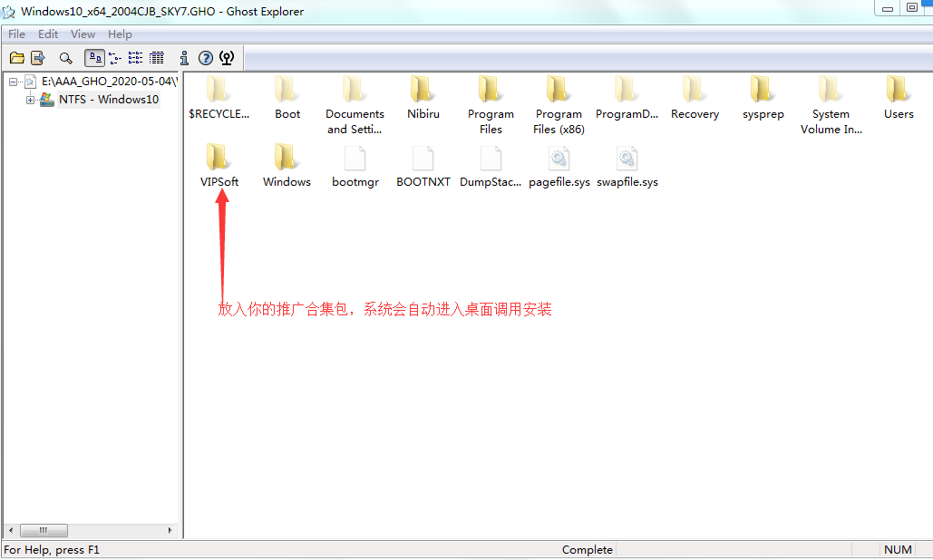The width and height of the screenshot is (933, 560).
Task: Select the E:\AAA_GHO_2020-05-04 image entry
Action: click(109, 82)
